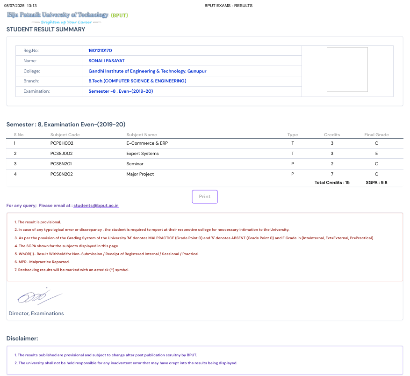Open the students@bput.ac.in email link
410x376 pixels.
[x=96, y=206]
